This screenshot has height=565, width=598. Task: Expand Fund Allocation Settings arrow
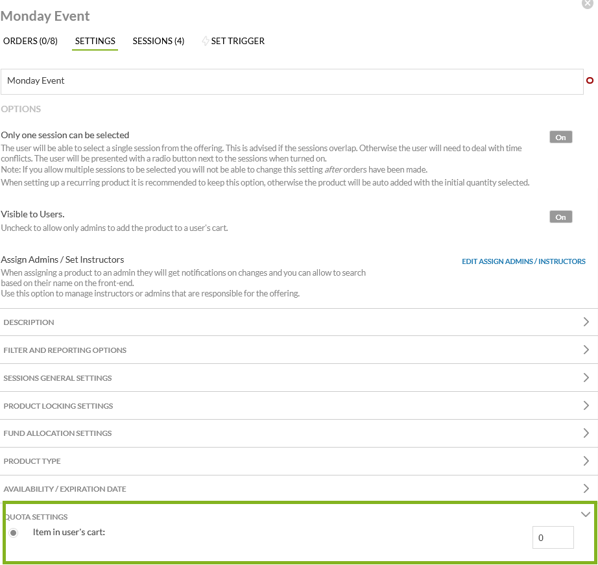pos(586,433)
